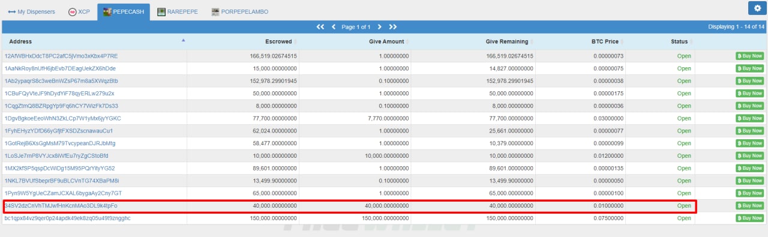Open address link starting 34SV2dzCnVhTMJwf
The height and width of the screenshot is (237, 768).
click(61, 206)
